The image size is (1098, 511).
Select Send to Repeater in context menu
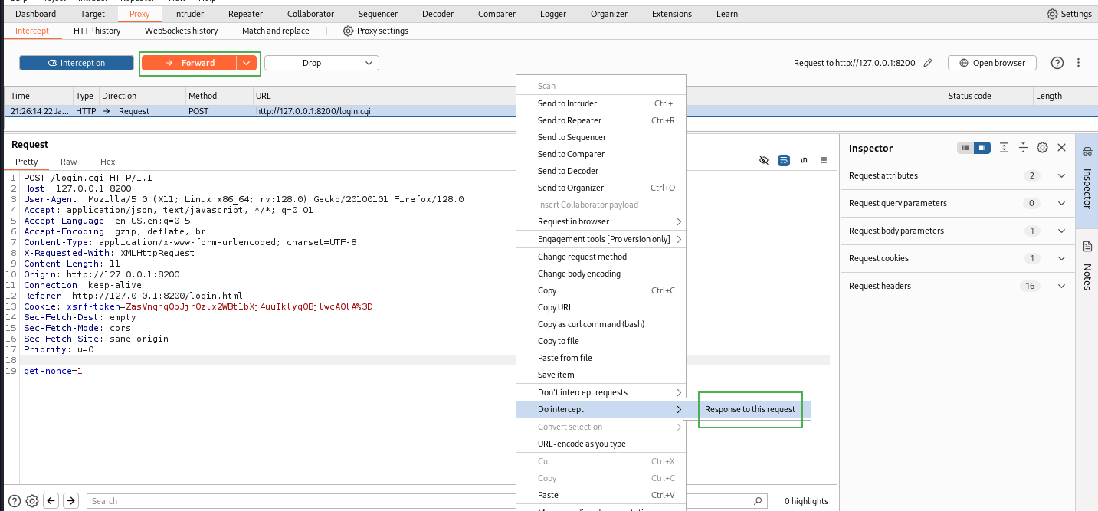pos(601,120)
